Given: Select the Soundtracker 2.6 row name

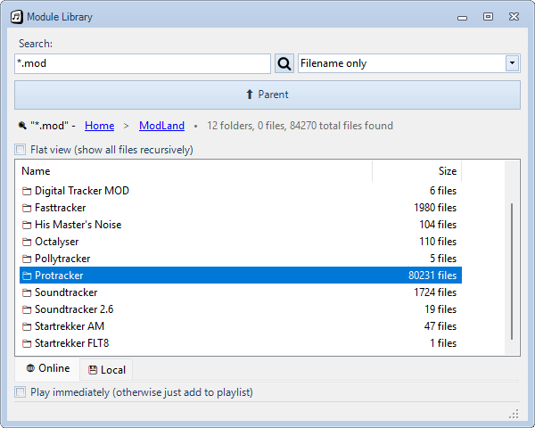Looking at the screenshot, I should point(74,309).
